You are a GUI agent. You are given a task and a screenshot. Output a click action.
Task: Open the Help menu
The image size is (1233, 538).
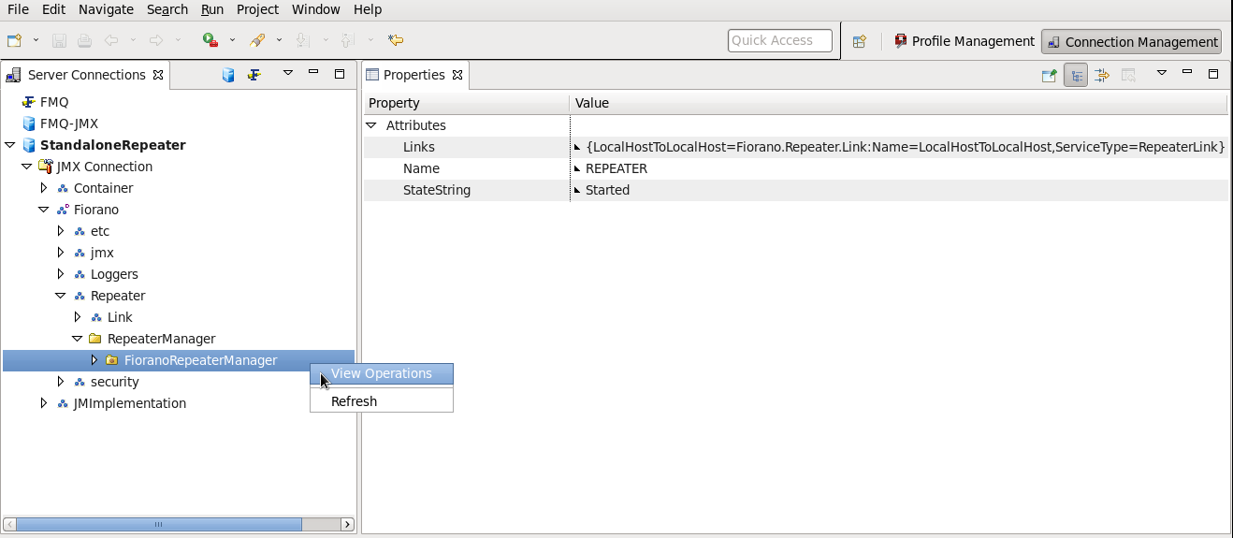pyautogui.click(x=368, y=9)
